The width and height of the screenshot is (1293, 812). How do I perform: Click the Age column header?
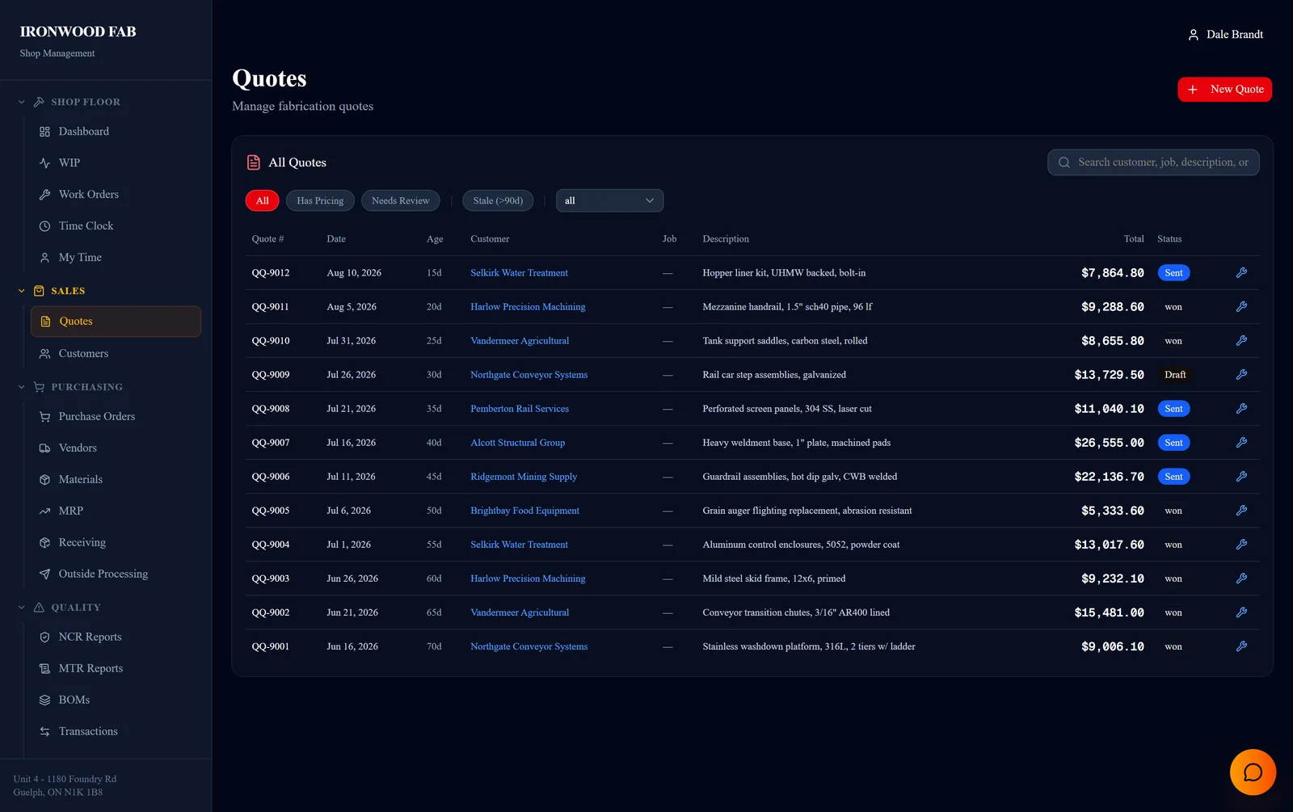pos(435,239)
